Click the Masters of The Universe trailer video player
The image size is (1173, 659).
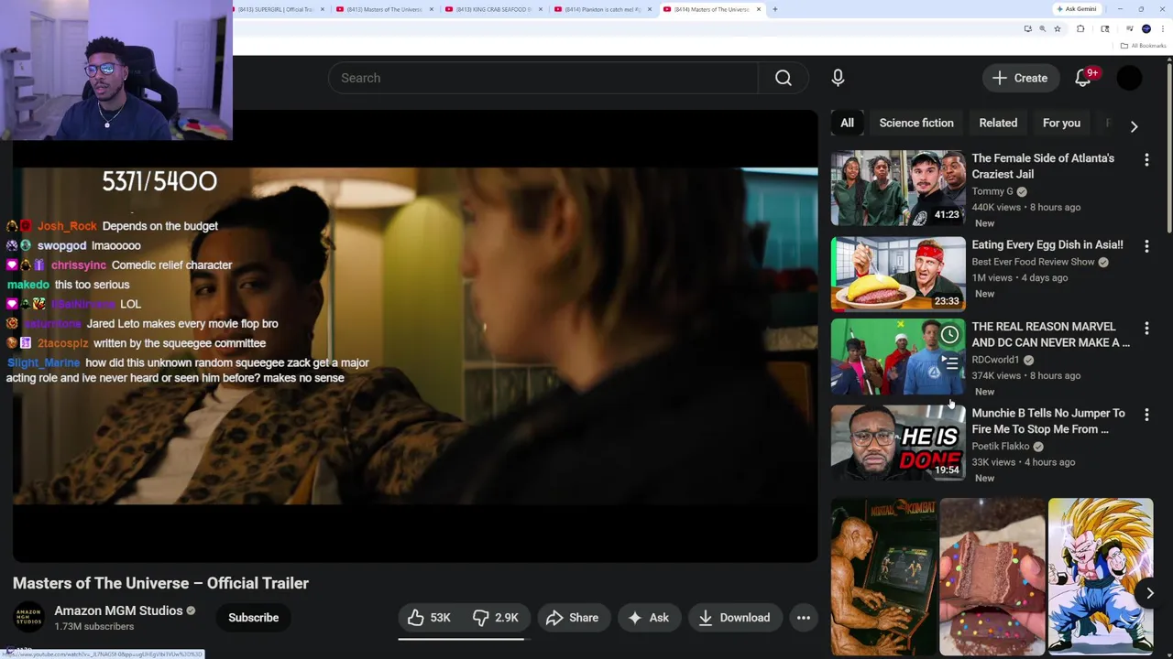(415, 337)
